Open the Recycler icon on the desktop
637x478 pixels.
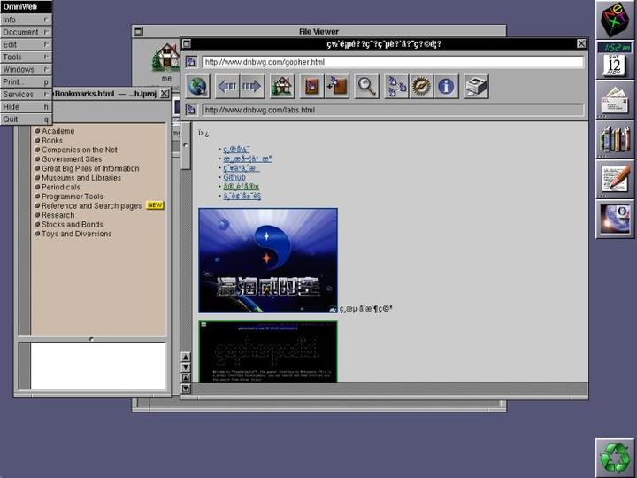click(x=613, y=457)
